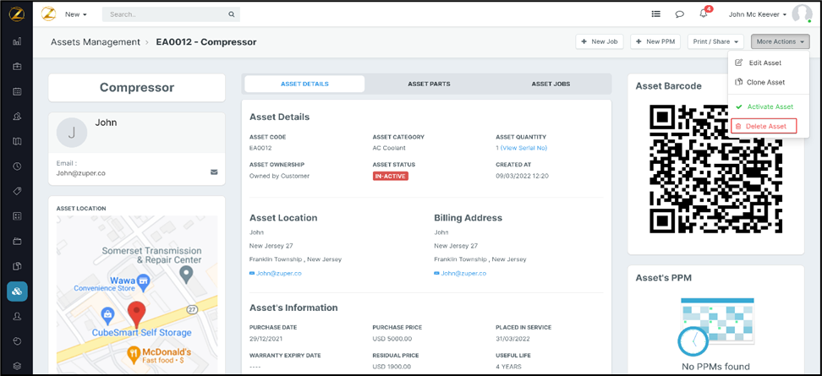Viewport: 822px width, 376px height.
Task: Open the dashboard bar chart sidebar icon
Action: [17, 41]
